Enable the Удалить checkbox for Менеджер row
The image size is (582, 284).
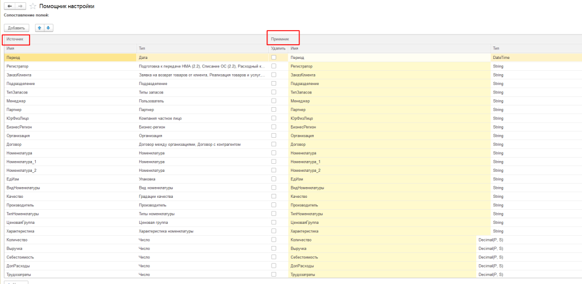274,101
